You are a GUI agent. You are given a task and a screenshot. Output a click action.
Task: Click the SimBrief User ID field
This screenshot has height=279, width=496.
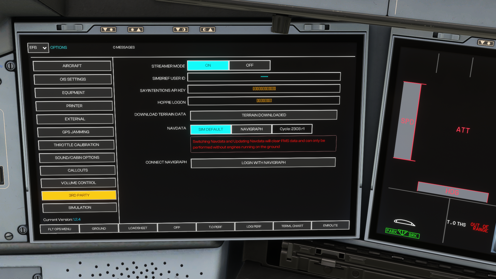pos(264,77)
